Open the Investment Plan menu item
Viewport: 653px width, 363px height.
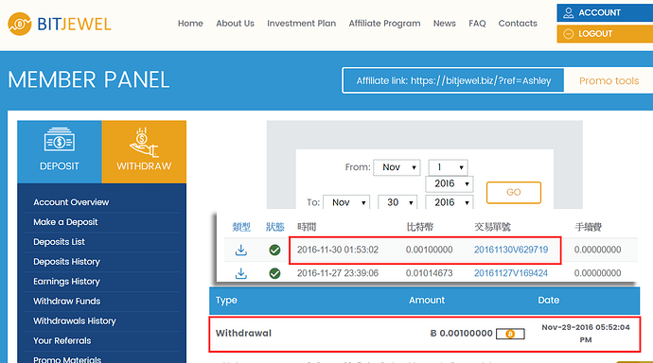coord(302,24)
